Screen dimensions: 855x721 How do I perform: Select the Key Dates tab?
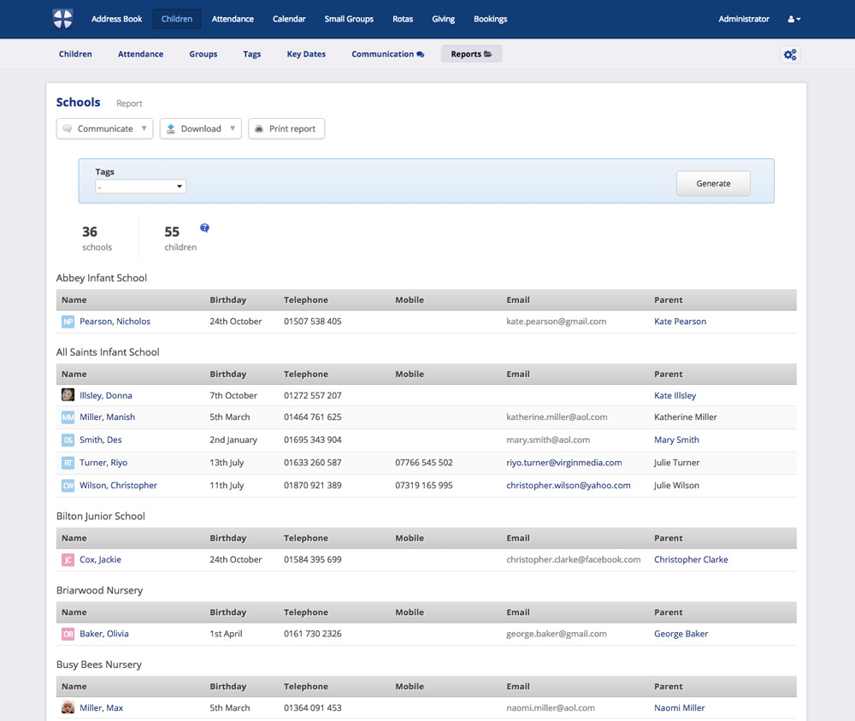pos(305,54)
